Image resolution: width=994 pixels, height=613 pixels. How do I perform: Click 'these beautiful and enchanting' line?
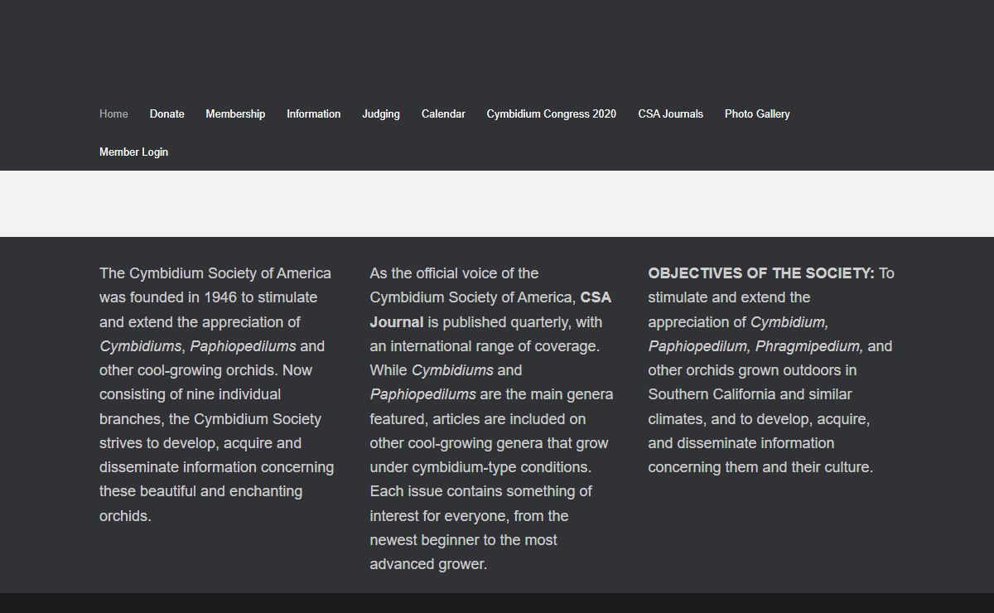200,491
